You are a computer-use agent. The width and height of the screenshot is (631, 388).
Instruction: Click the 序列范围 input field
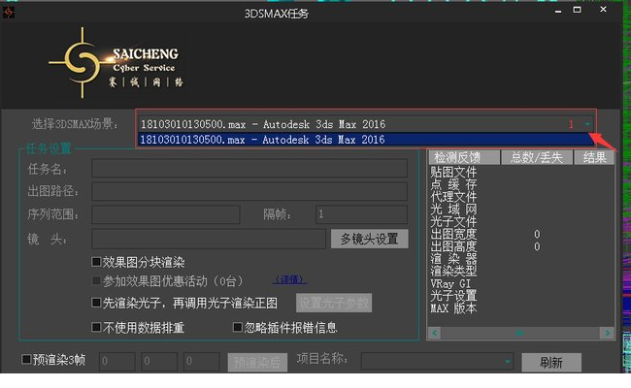[x=166, y=214]
